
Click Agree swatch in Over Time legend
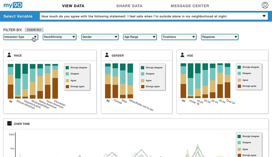tap(239, 149)
